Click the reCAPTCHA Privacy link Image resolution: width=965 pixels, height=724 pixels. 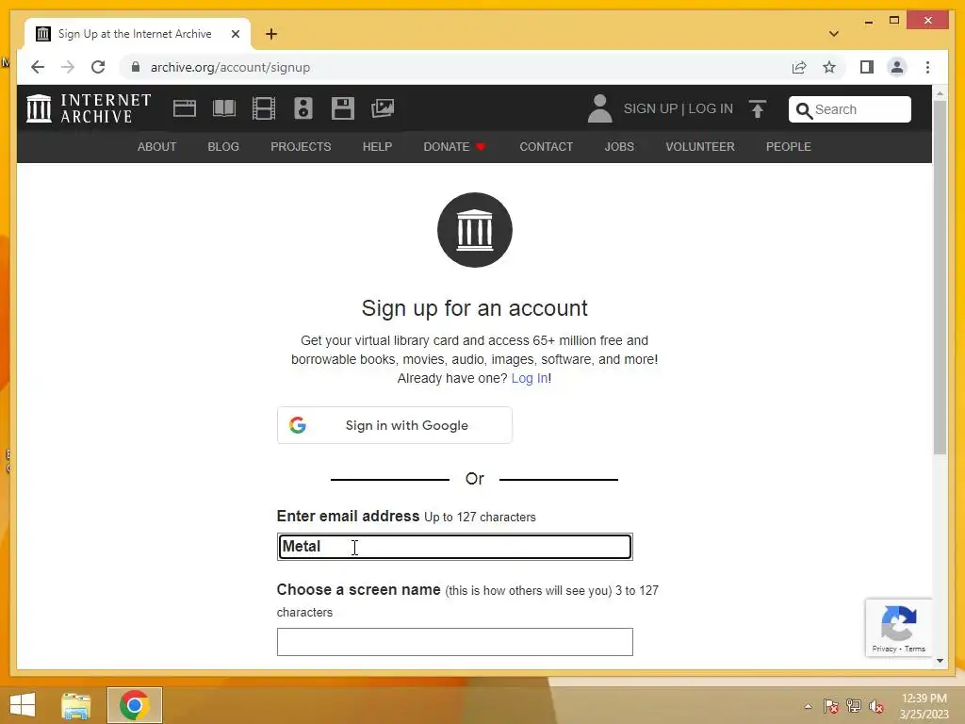pos(884,649)
